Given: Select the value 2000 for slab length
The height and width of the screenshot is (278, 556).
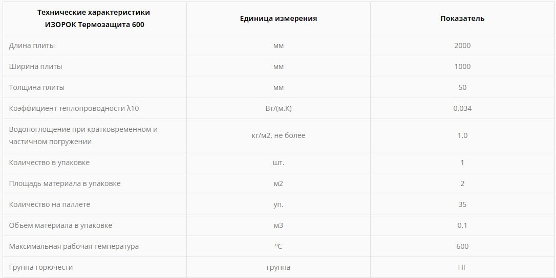Looking at the screenshot, I should coord(462,45).
